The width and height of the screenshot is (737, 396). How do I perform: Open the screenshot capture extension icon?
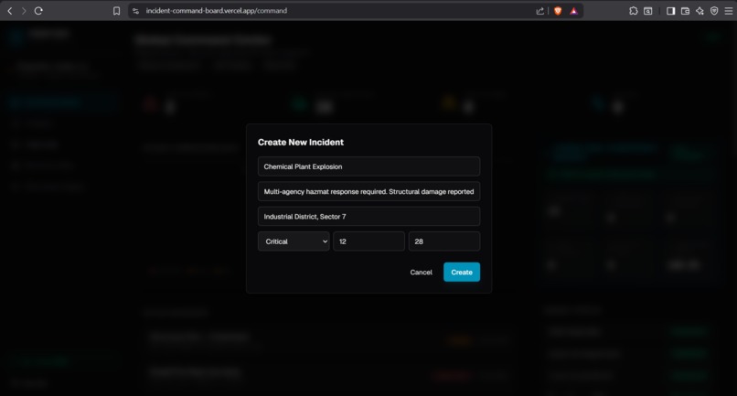647,11
